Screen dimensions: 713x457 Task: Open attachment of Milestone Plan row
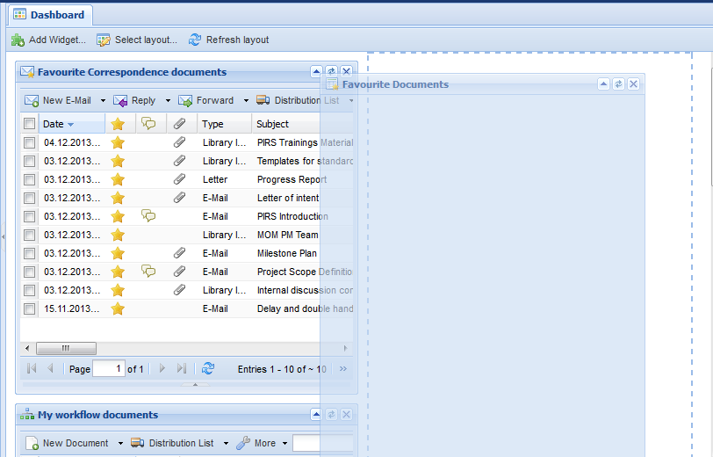tap(180, 253)
